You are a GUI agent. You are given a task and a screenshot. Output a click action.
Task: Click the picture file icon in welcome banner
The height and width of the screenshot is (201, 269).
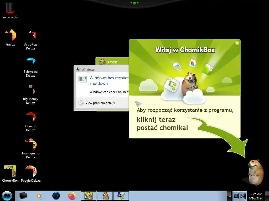[177, 66]
